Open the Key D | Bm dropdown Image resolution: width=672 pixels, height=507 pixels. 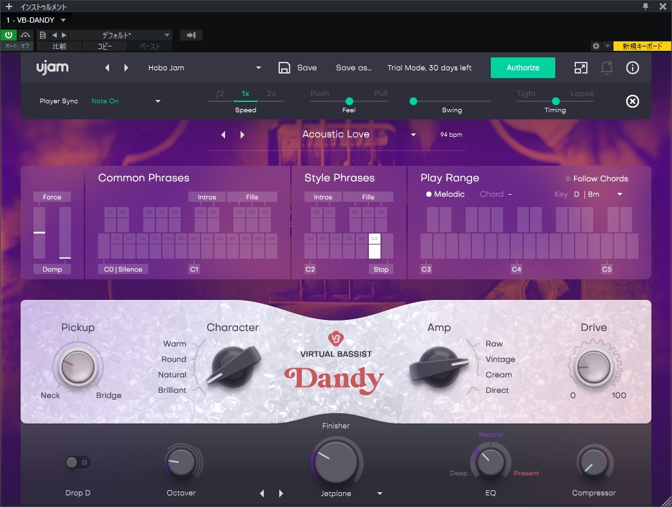[620, 194]
